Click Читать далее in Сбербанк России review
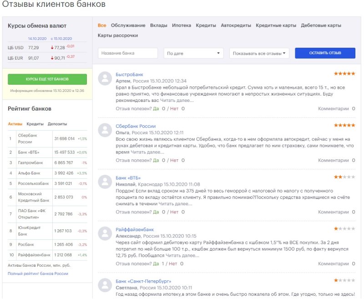 147,152
